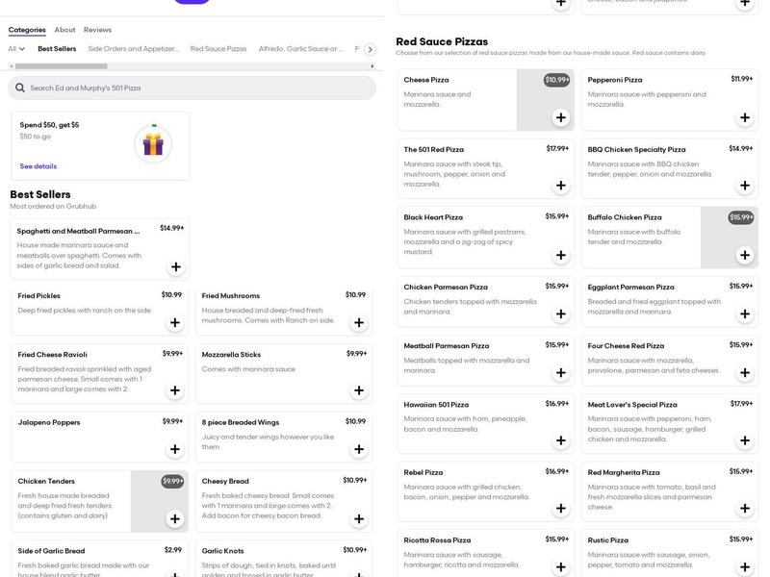
Task: Click the search magnifier icon
Action: click(20, 88)
